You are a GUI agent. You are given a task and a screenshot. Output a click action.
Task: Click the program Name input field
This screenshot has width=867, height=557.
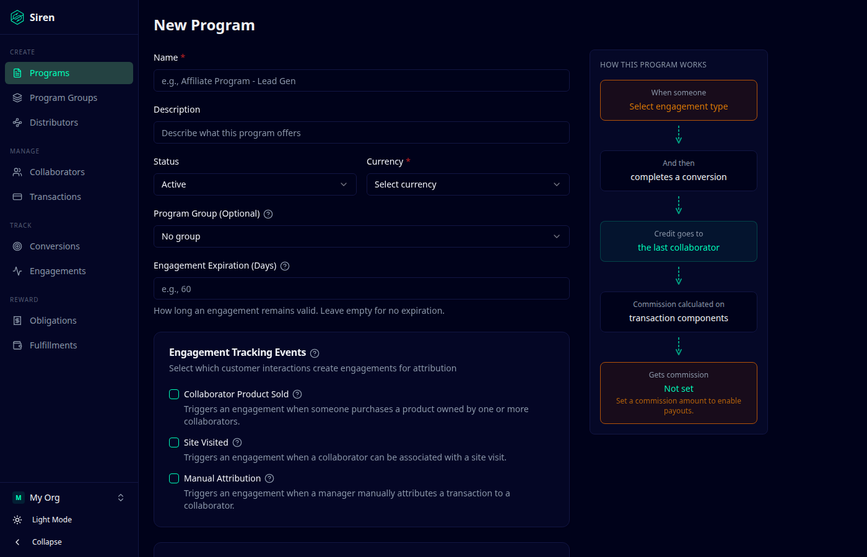coord(361,81)
